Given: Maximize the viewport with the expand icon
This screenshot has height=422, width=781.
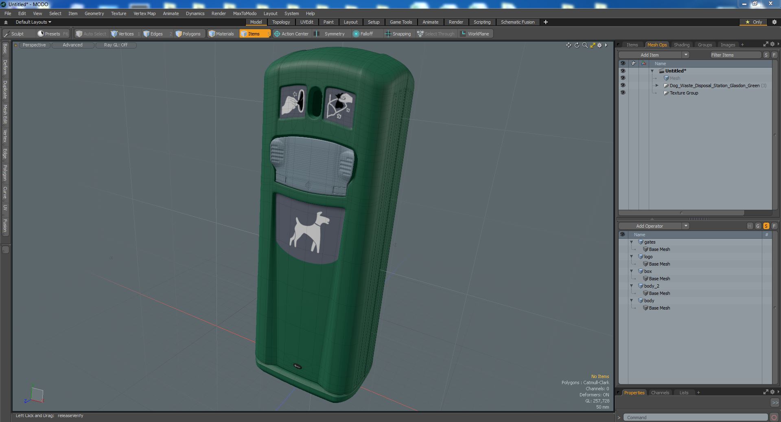Looking at the screenshot, I should point(593,45).
